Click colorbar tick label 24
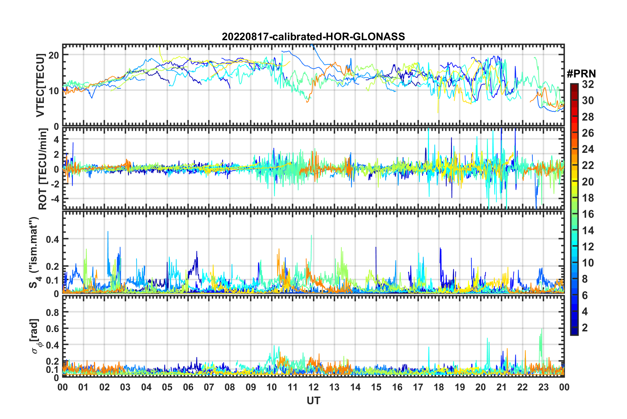Screen dimensions: 627x419 [x=588, y=149]
